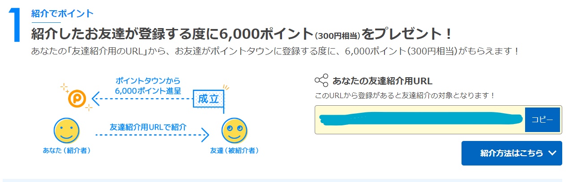Click the あなた（紹介者） caption text
The image size is (577, 182).
(x=67, y=151)
